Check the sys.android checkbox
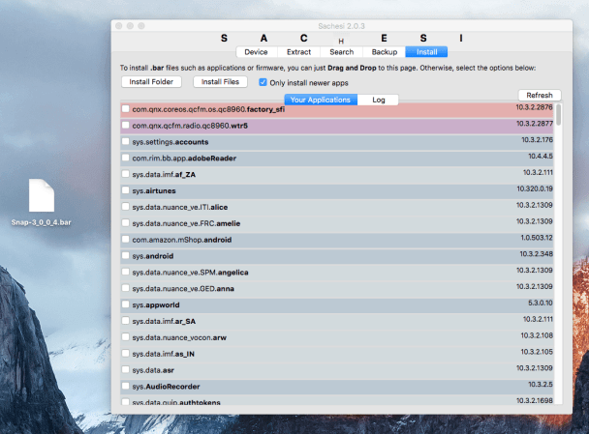Viewport: 589px width, 434px height. click(126, 255)
